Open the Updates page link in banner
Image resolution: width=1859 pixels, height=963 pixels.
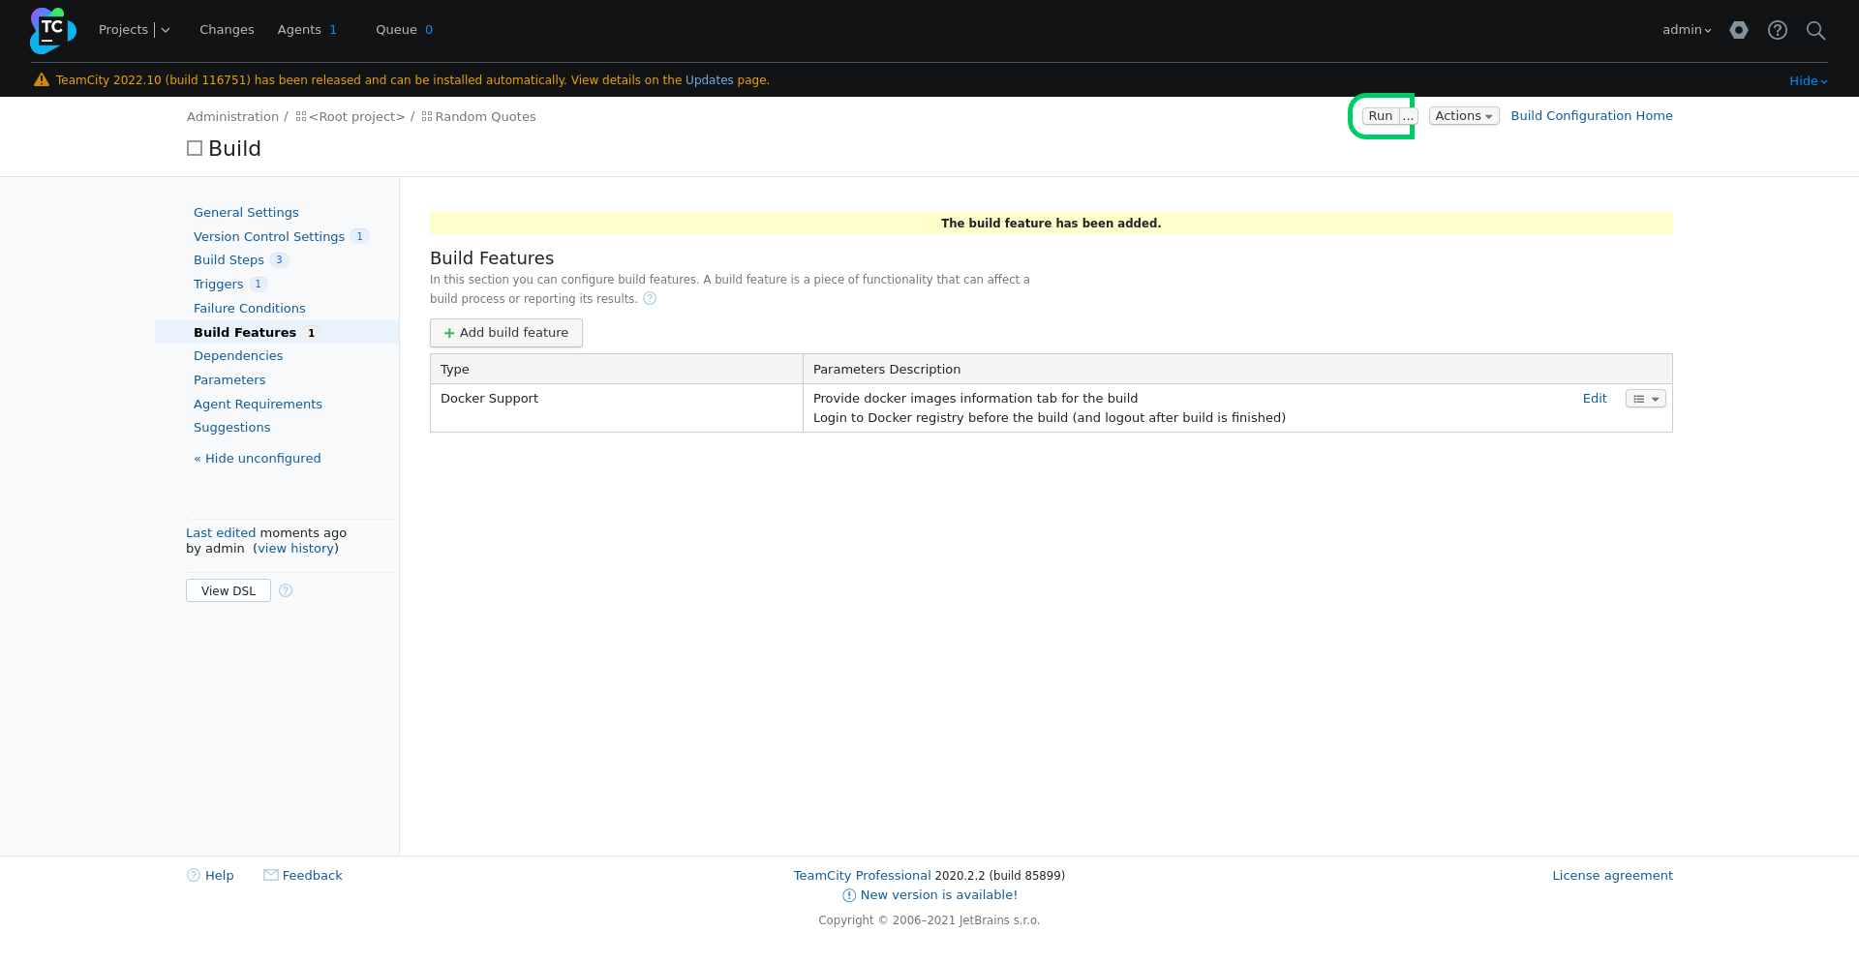click(x=710, y=80)
